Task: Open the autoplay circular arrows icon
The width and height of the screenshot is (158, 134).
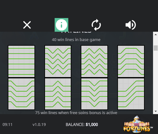Action: point(96,25)
